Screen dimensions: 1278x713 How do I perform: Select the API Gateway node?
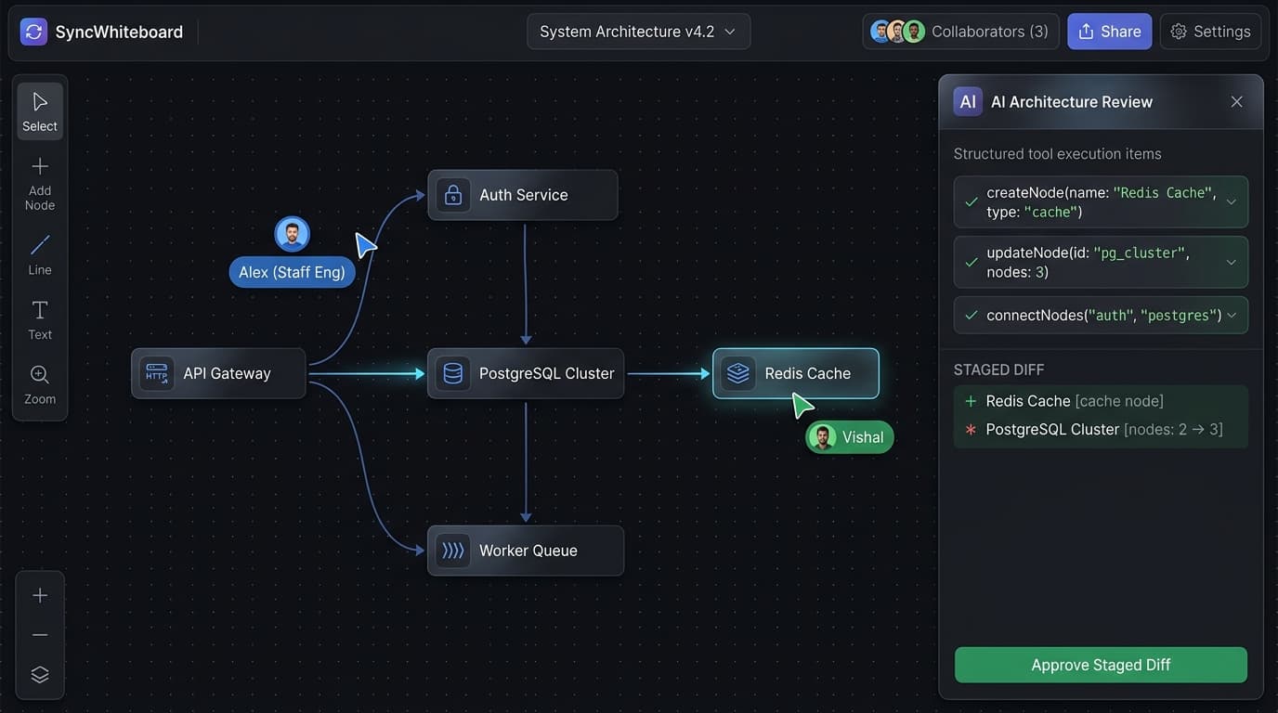[x=218, y=373]
